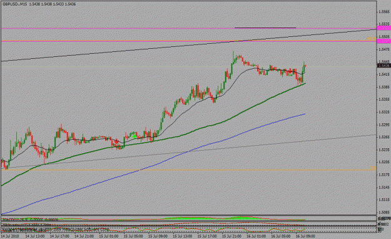Click the 15 Jul 17:00 time label
391x239 pixels.
pos(207,236)
